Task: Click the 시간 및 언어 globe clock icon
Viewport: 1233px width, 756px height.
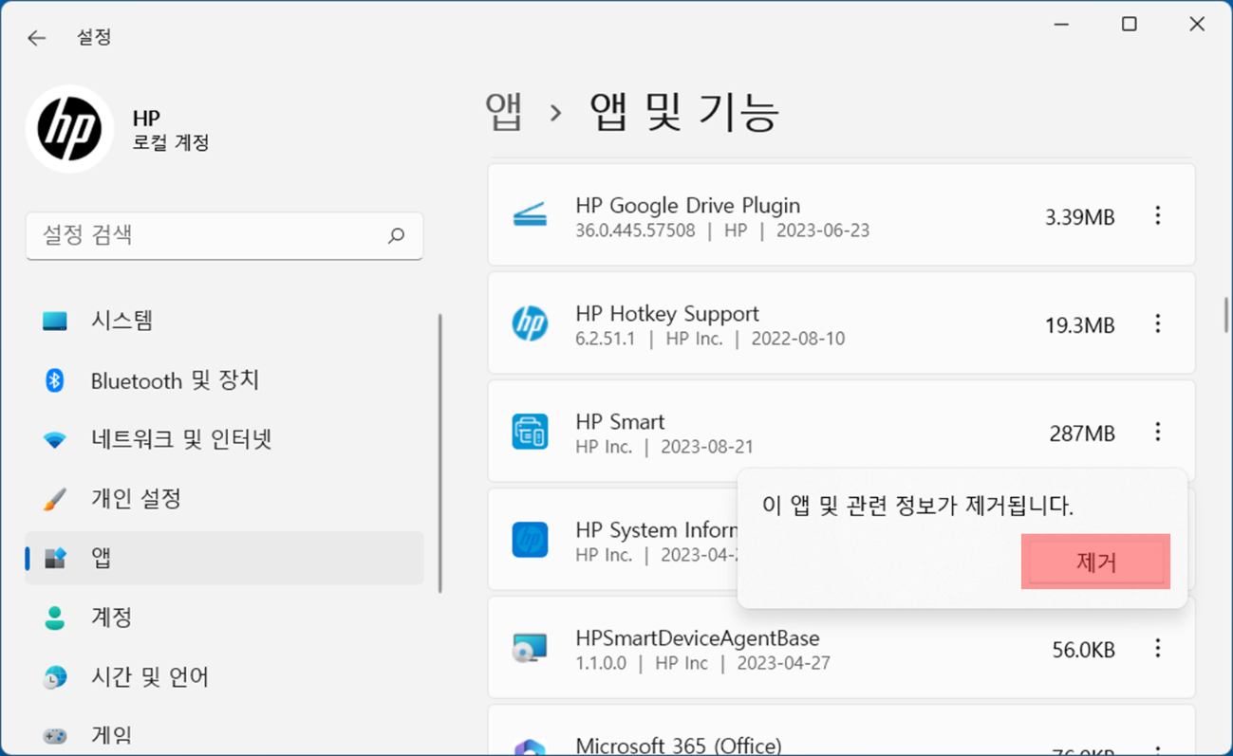Action: 55,677
